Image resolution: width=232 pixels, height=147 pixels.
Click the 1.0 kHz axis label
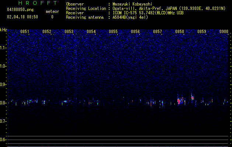3,66
